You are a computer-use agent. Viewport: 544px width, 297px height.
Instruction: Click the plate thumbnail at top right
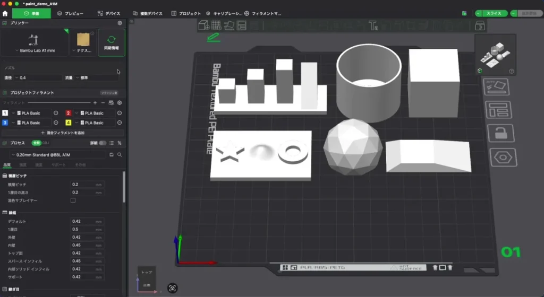[x=496, y=54]
